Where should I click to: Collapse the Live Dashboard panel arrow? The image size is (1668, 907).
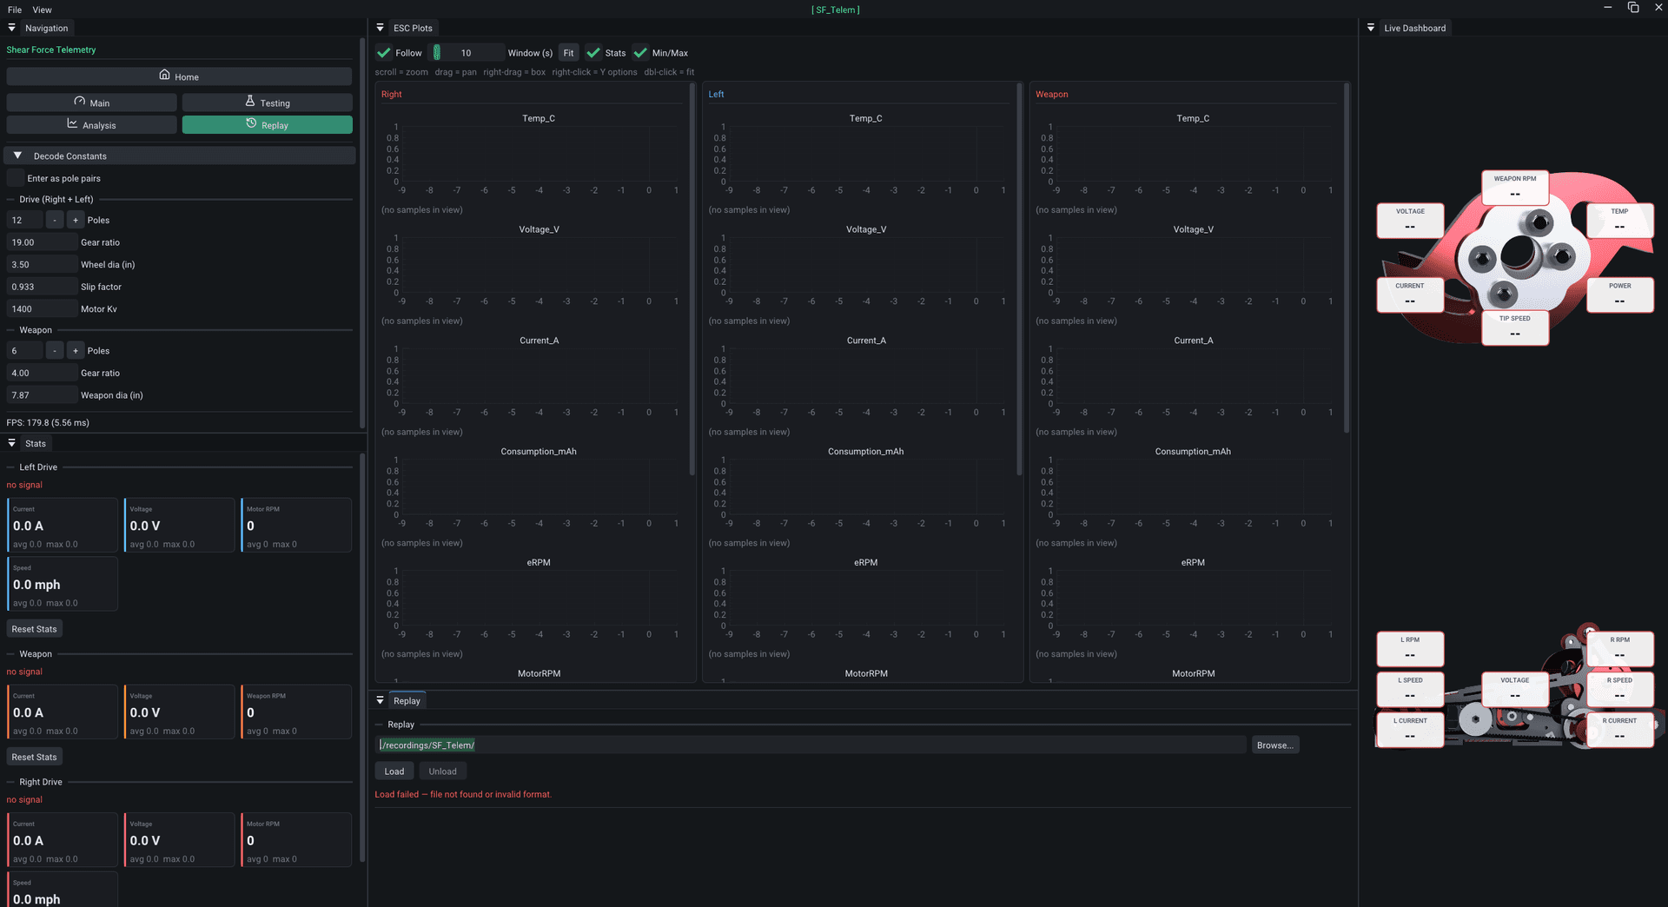1371,28
